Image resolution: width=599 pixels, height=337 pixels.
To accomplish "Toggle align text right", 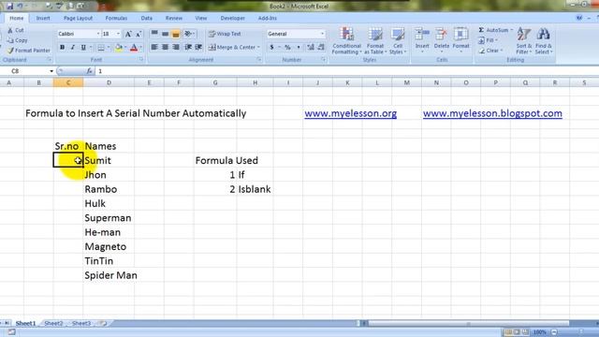I will point(176,47).
